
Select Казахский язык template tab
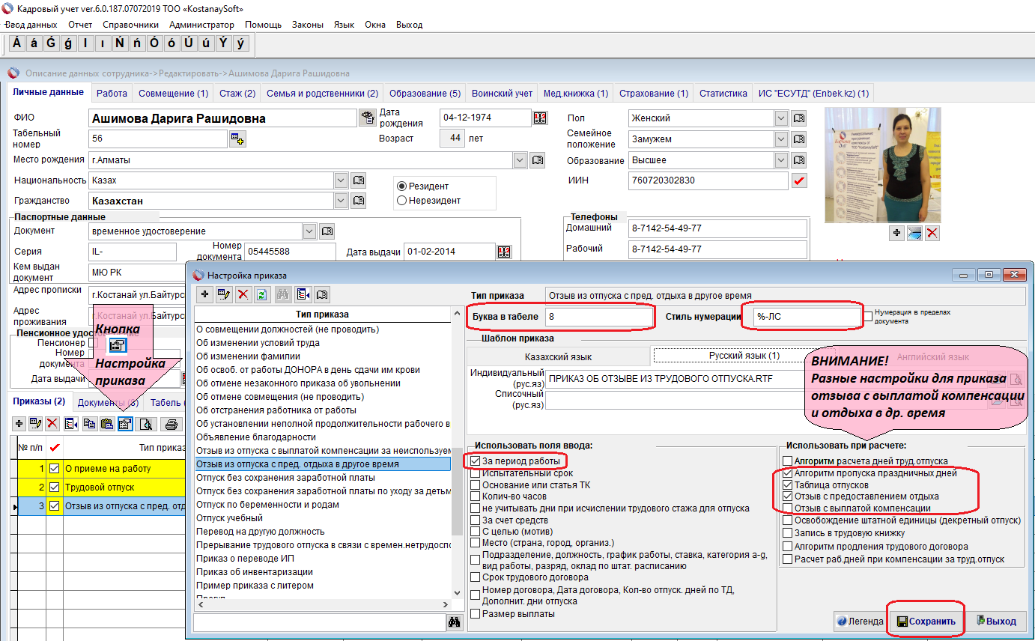tap(558, 357)
